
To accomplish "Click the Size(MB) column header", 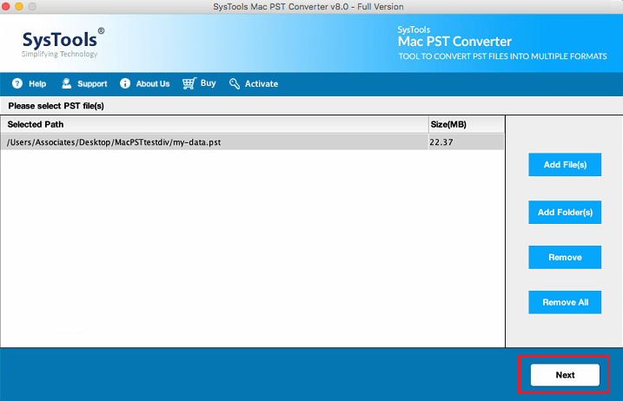I will pyautogui.click(x=467, y=124).
